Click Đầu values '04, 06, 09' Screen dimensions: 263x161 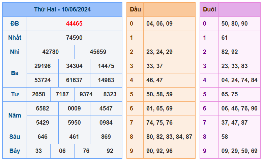(x=159, y=24)
